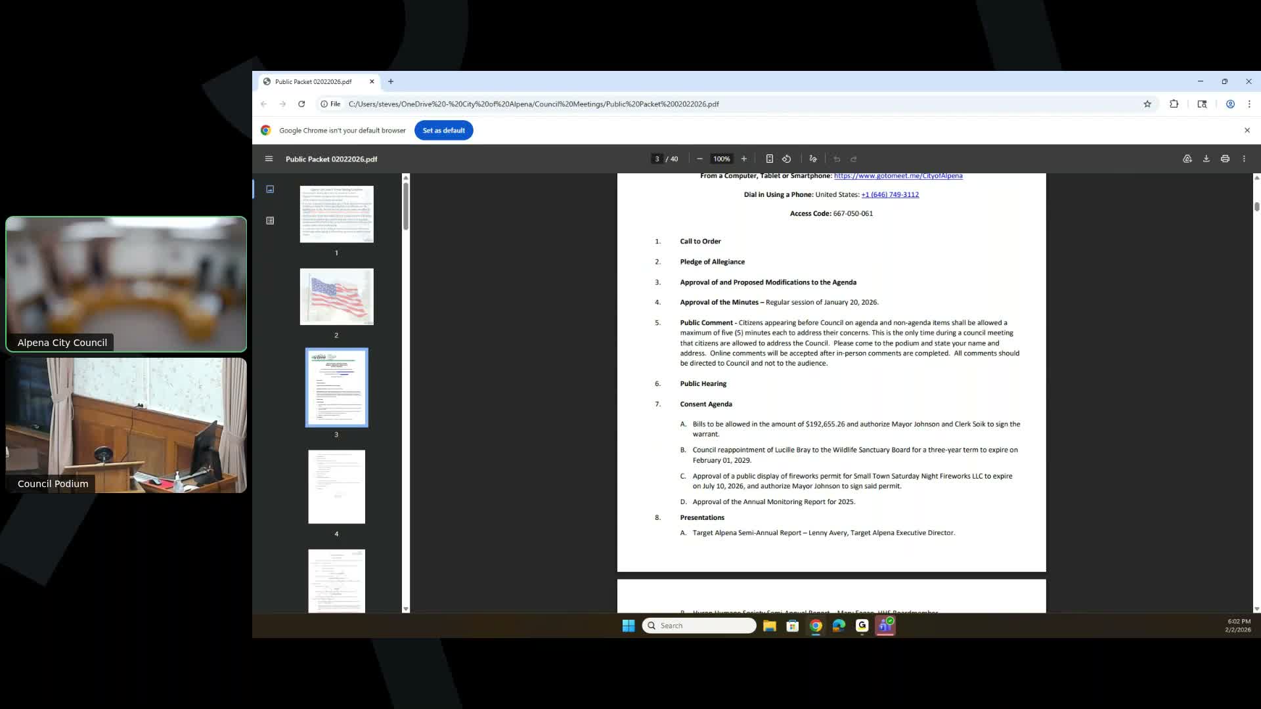1261x709 pixels.
Task: Open a new browser tab
Action: coord(391,81)
